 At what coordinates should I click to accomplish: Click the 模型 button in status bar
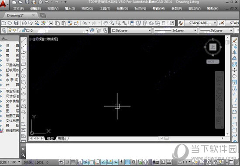[156, 162]
